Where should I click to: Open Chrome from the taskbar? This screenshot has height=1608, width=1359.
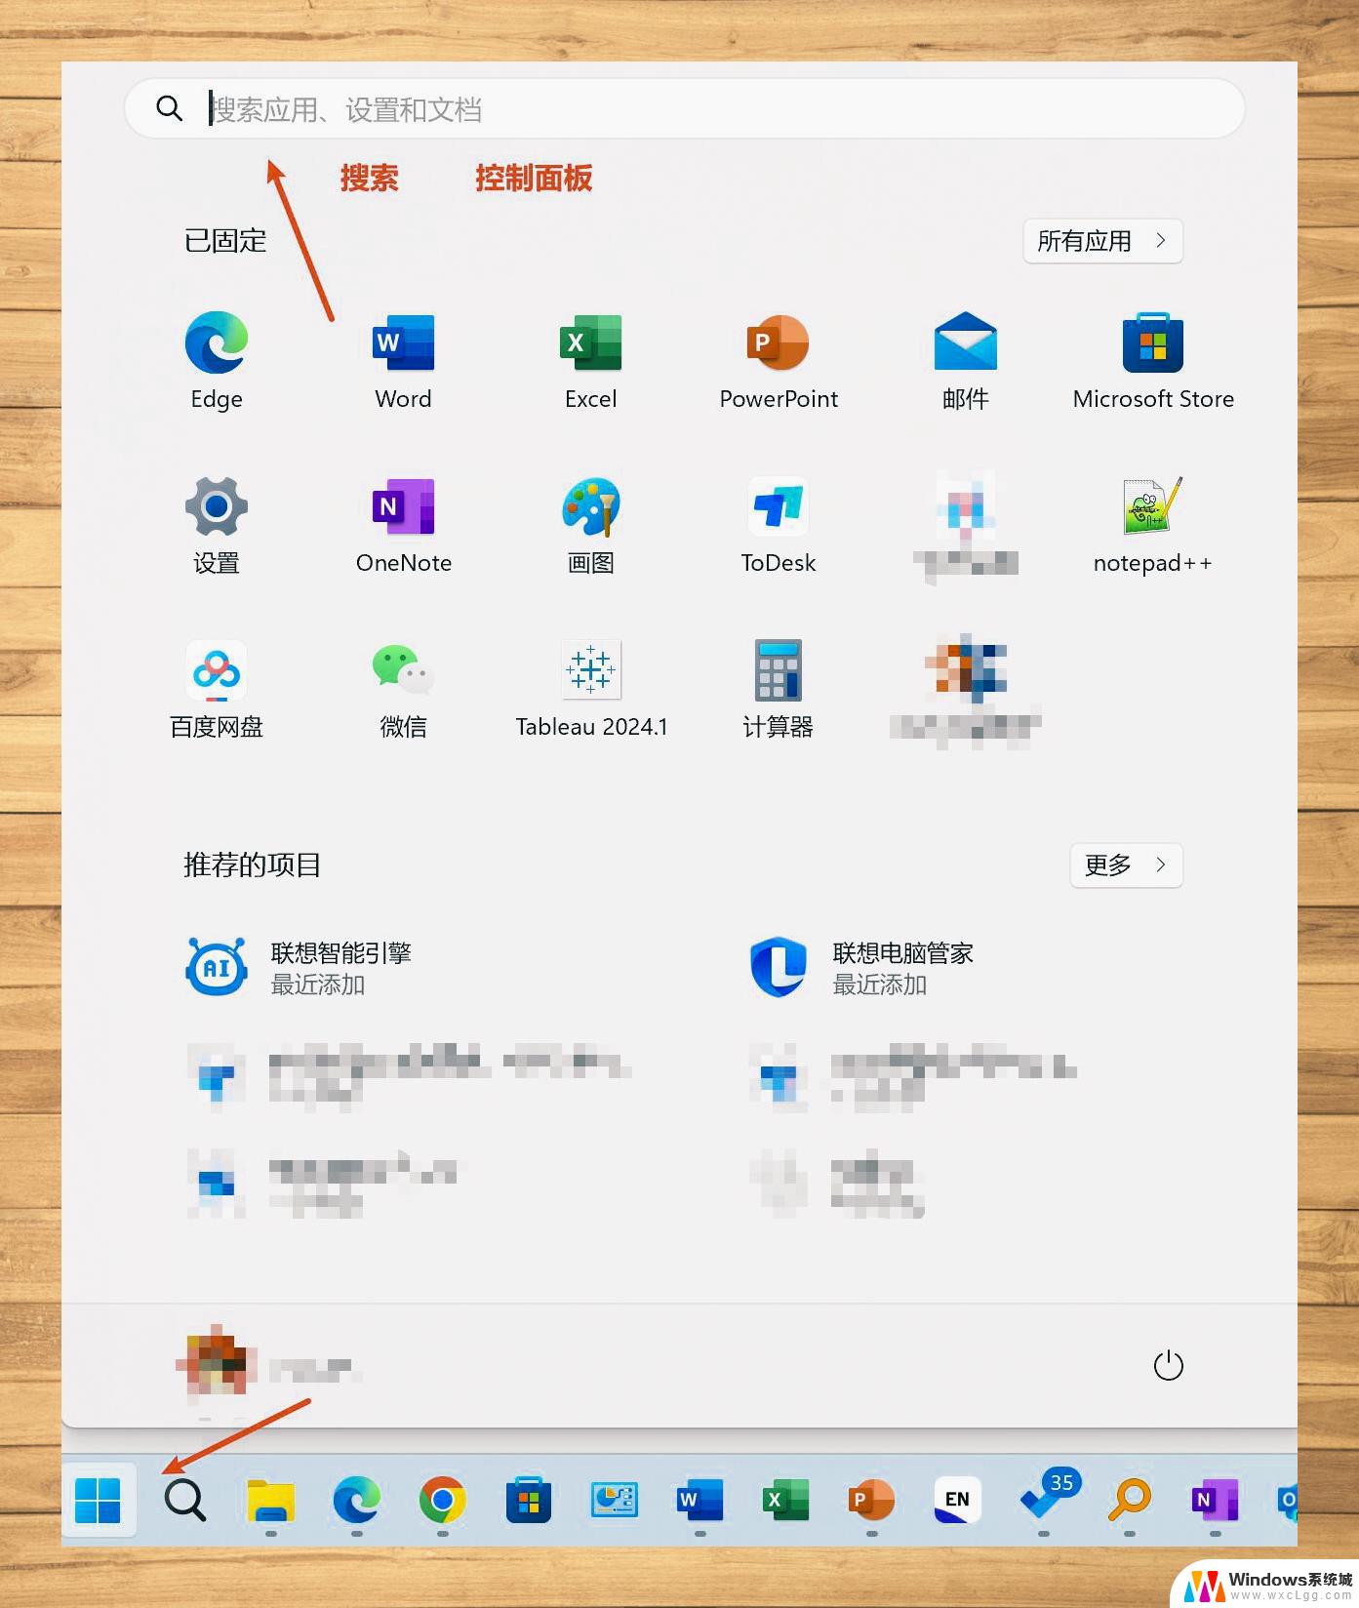tap(442, 1500)
